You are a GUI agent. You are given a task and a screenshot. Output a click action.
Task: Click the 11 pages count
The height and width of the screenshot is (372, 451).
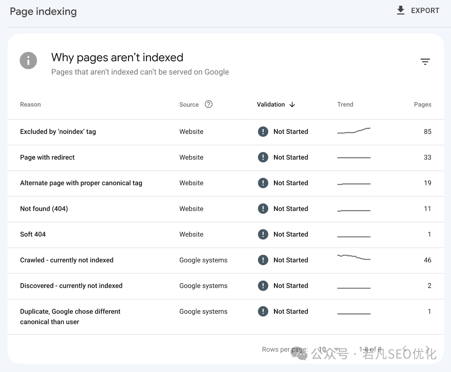click(x=428, y=209)
